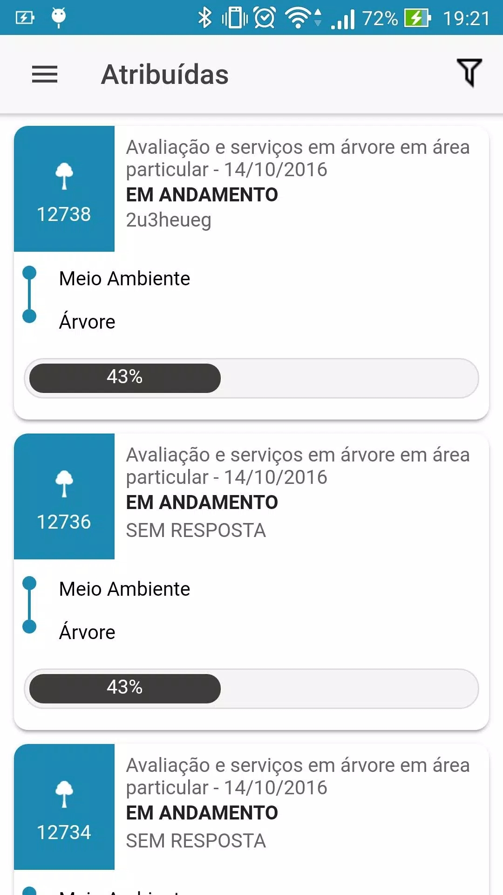Tap the alarm clock status icon

click(x=265, y=18)
